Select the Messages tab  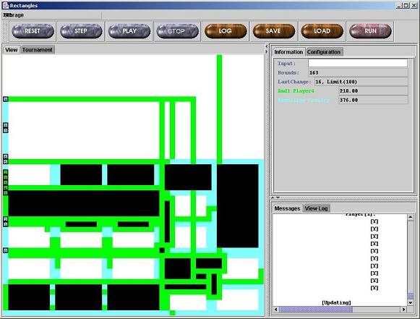pyautogui.click(x=287, y=208)
